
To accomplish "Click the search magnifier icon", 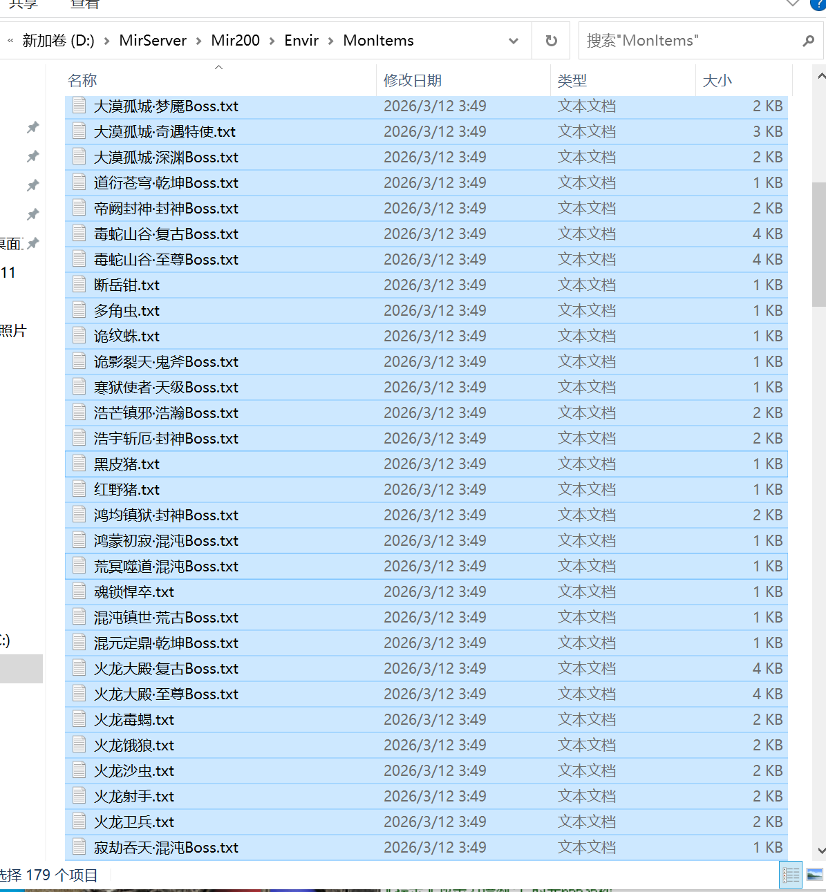I will point(808,41).
